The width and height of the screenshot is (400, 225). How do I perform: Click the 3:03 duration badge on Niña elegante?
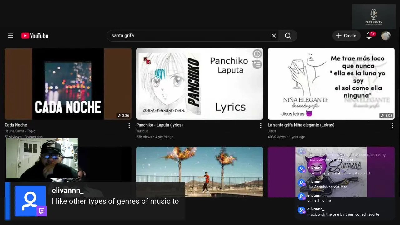point(387,116)
